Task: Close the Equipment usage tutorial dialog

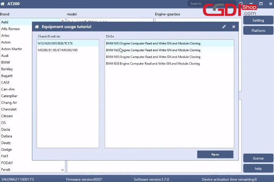Action: pos(234,27)
